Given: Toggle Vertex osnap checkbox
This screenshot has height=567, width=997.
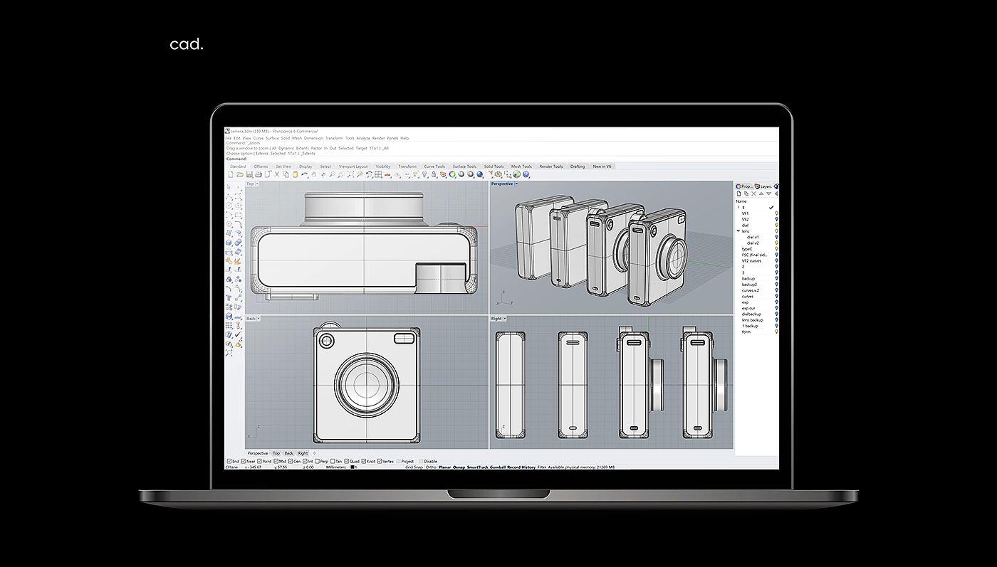Looking at the screenshot, I should pos(380,461).
